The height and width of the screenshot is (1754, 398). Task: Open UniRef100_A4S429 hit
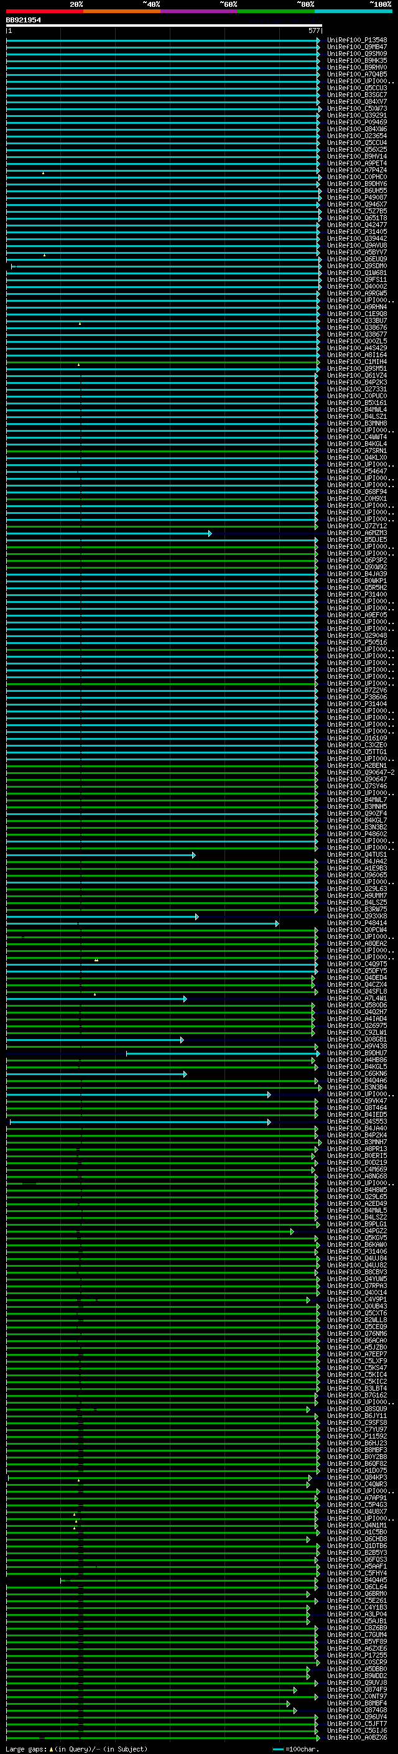(x=356, y=348)
